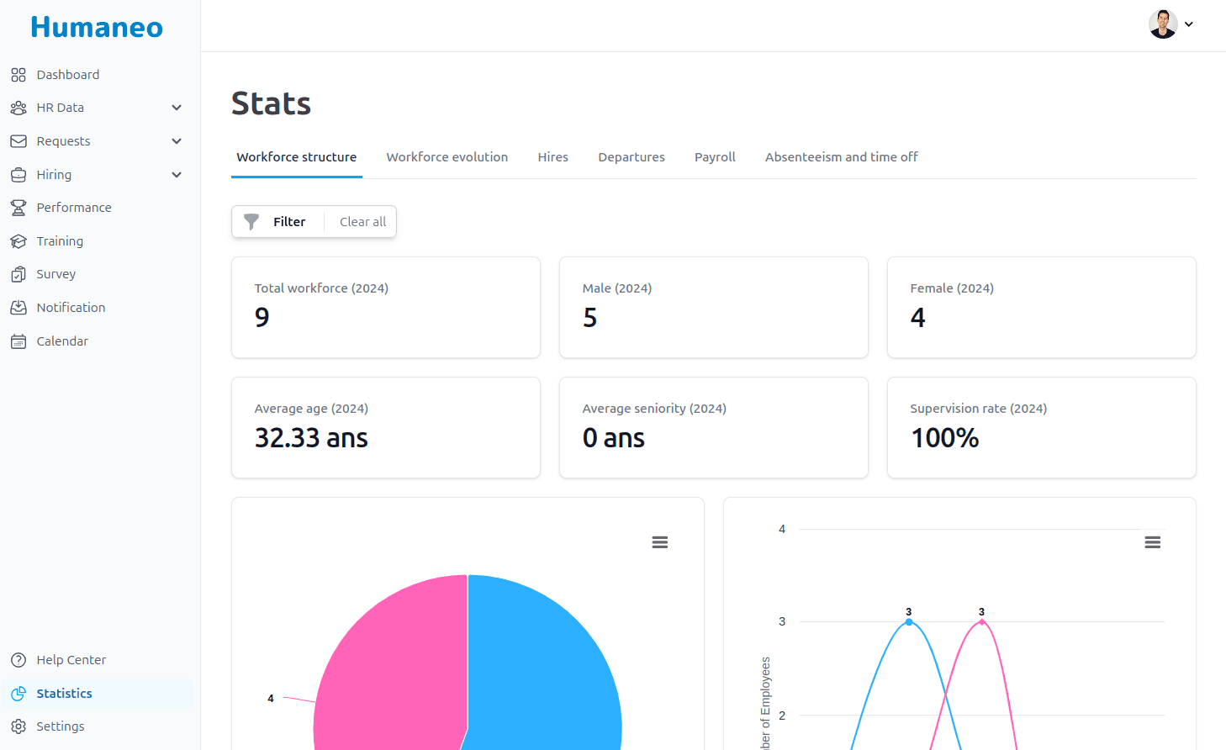Click the Settings gear icon
Viewport: 1226px width, 750px height.
point(18,726)
